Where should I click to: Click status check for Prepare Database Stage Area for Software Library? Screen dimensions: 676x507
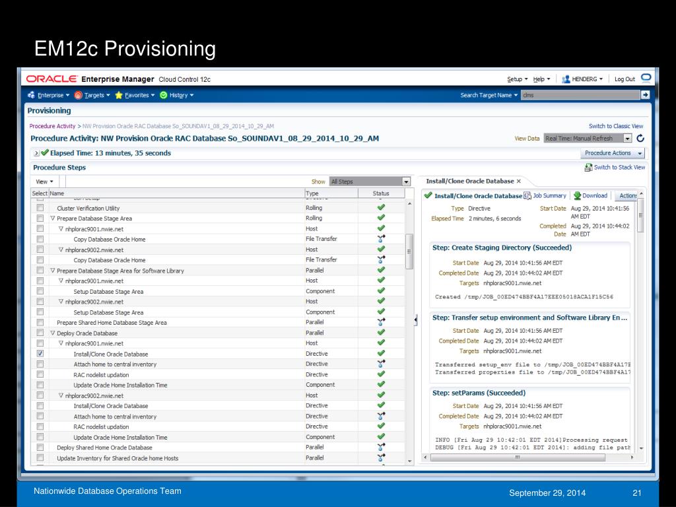pyautogui.click(x=381, y=270)
